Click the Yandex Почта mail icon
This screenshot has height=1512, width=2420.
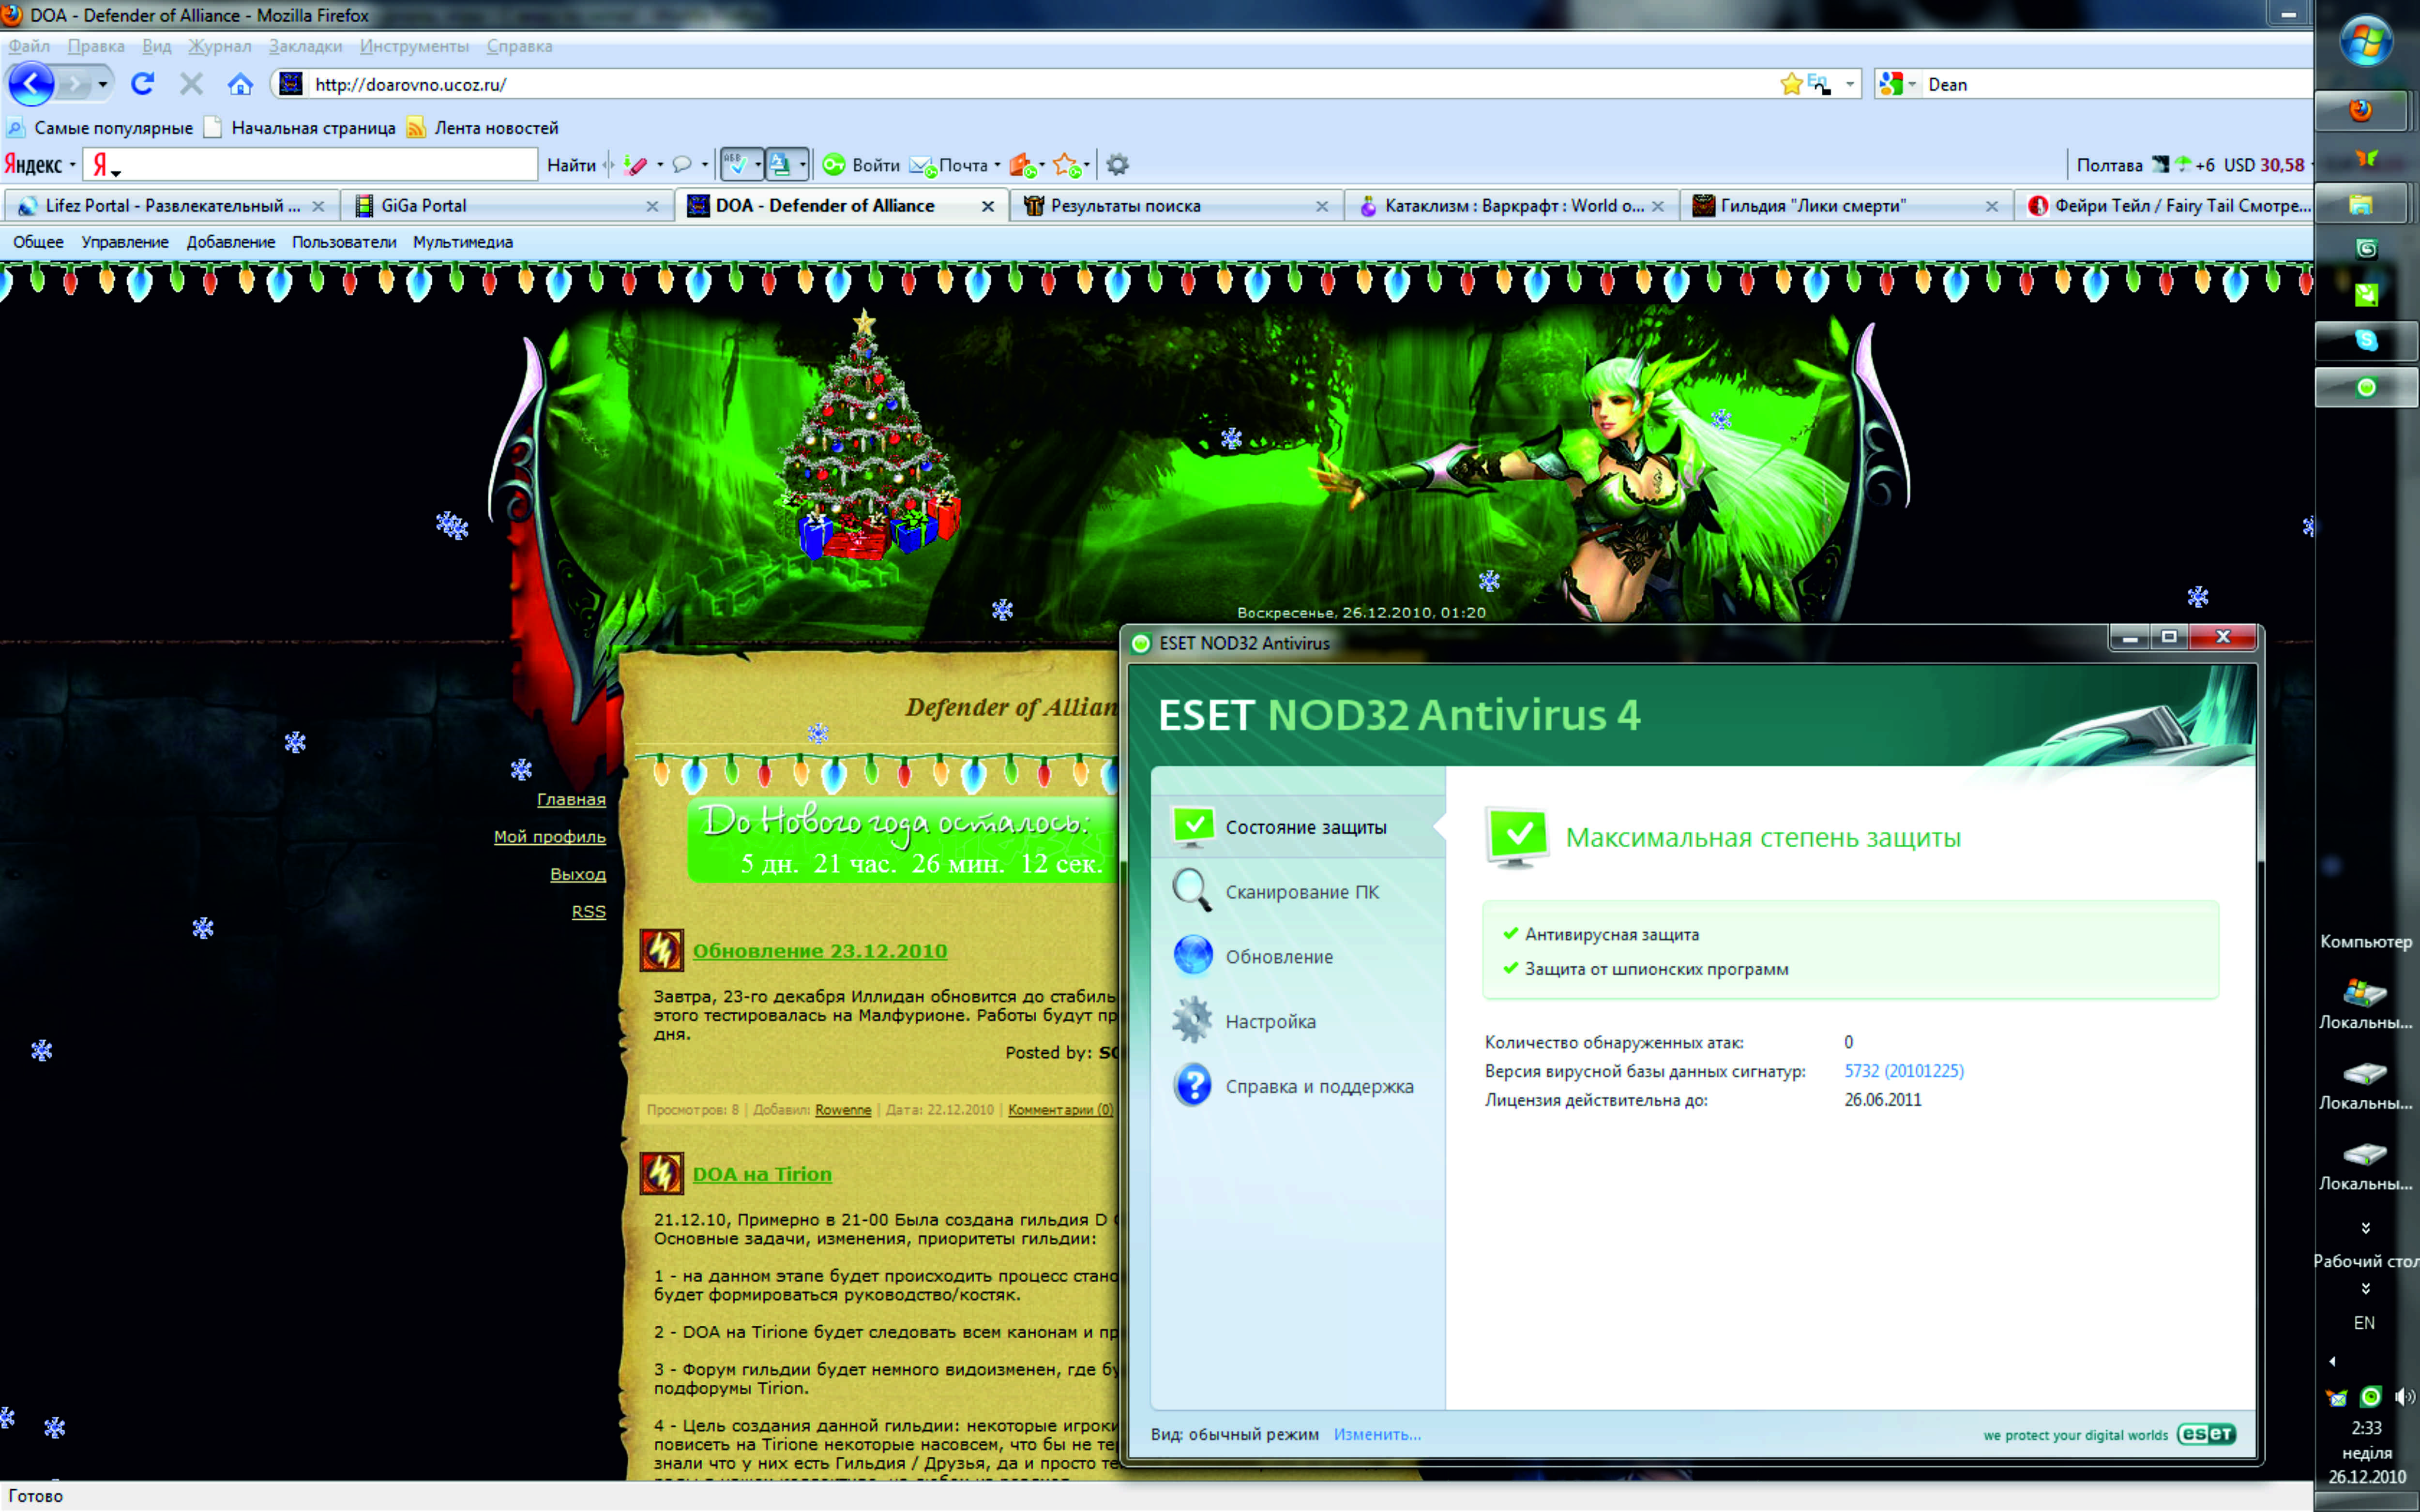point(922,165)
